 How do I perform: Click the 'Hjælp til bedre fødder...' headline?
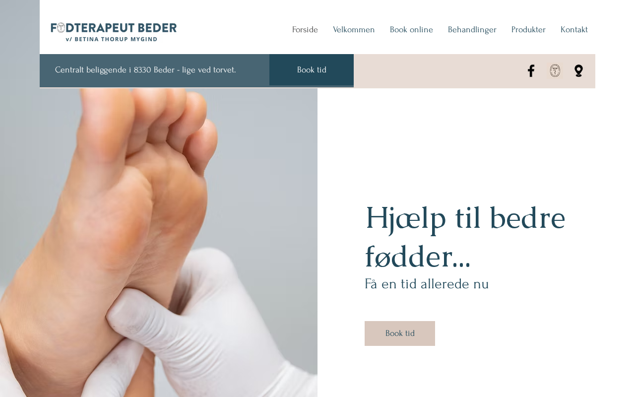click(465, 237)
